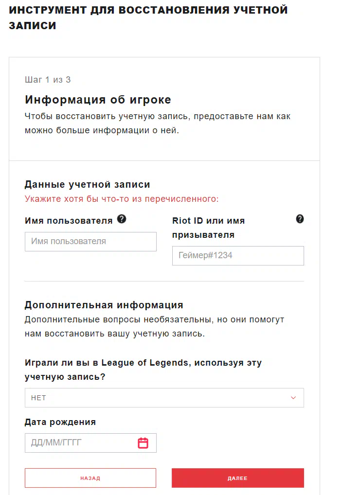Click the Дата рождения label
Viewport: 361px width, 495px height.
click(60, 422)
